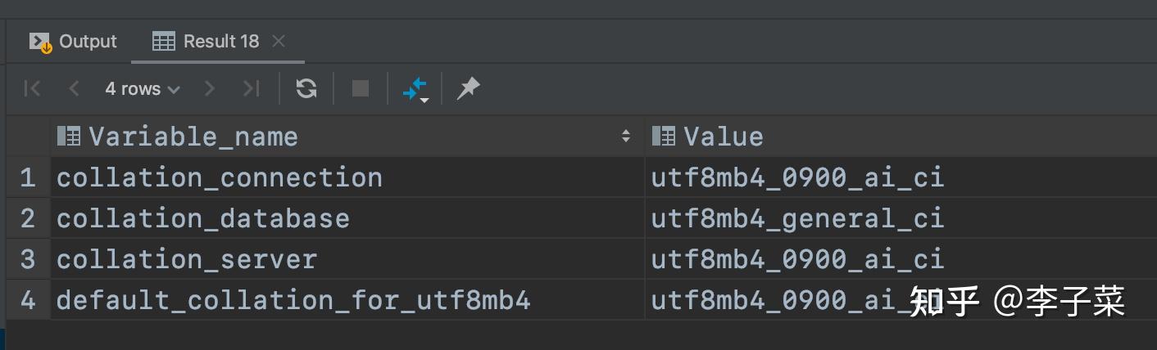Image resolution: width=1157 pixels, height=350 pixels.
Task: Click the Value column header
Action: coord(723,137)
